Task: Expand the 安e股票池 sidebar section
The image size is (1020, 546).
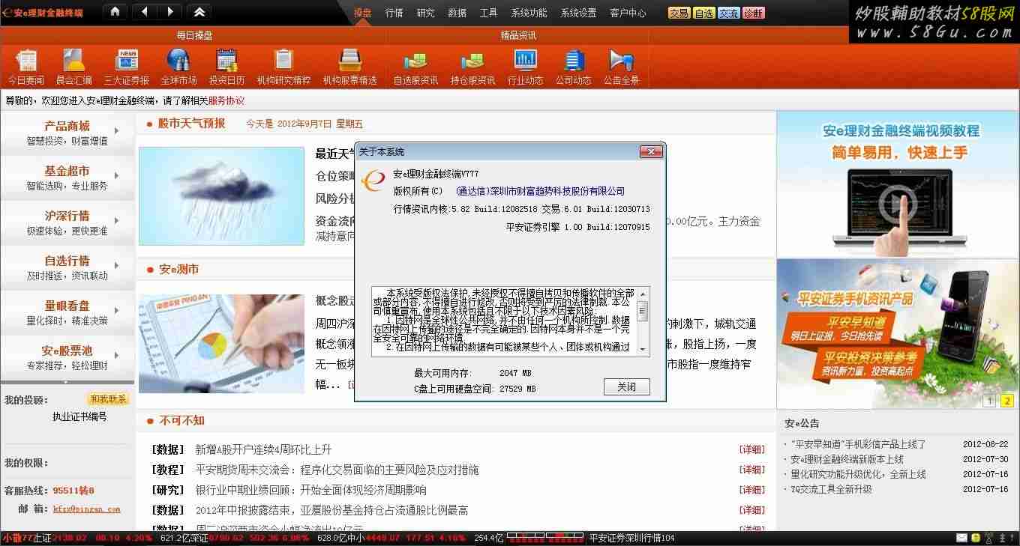Action: point(67,357)
